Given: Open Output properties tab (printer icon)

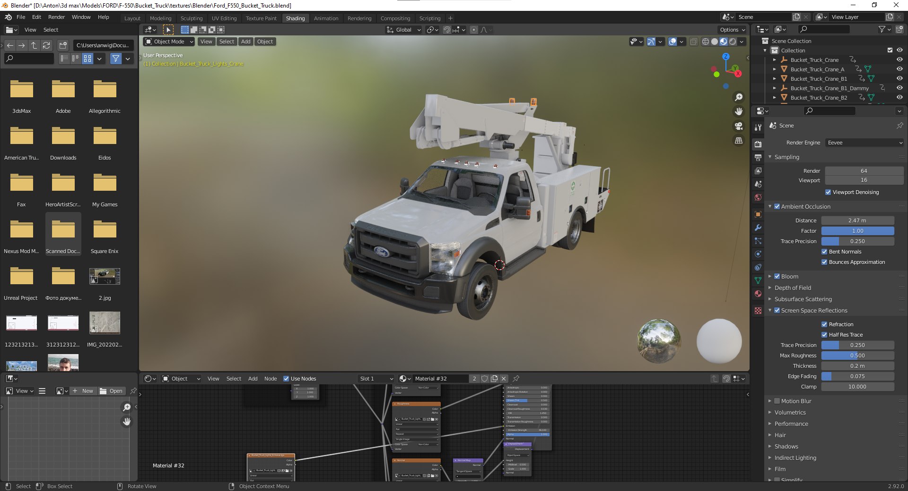Looking at the screenshot, I should click(758, 157).
